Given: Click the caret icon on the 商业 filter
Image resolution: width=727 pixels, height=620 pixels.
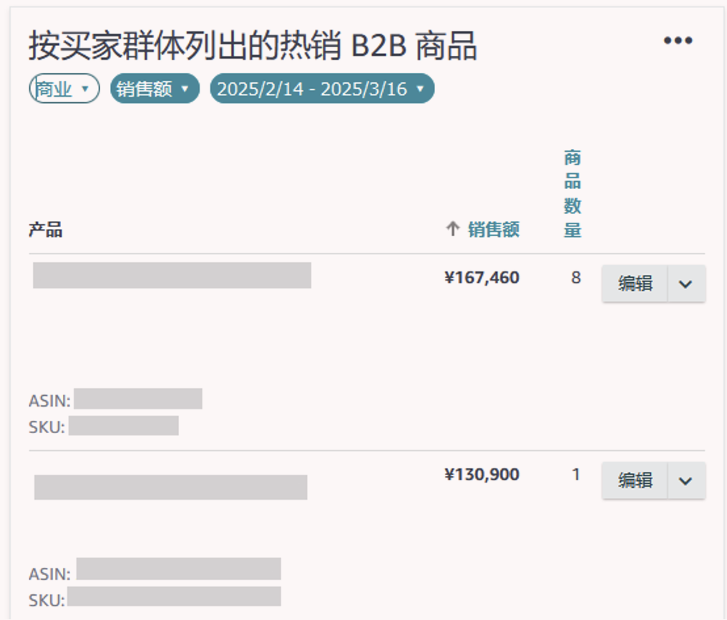Looking at the screenshot, I should [84, 88].
